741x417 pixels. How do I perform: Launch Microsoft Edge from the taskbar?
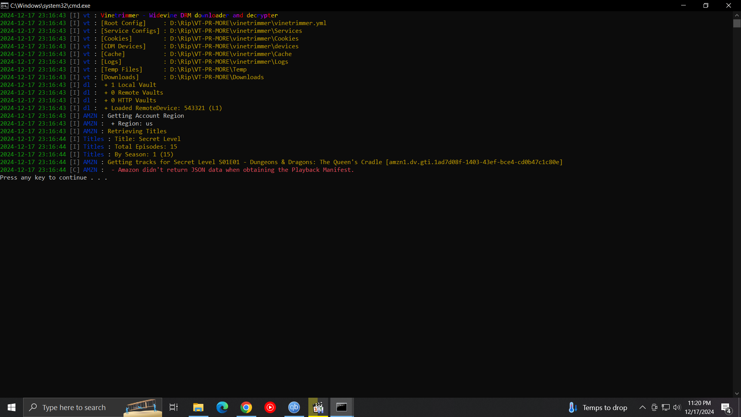[x=222, y=407]
